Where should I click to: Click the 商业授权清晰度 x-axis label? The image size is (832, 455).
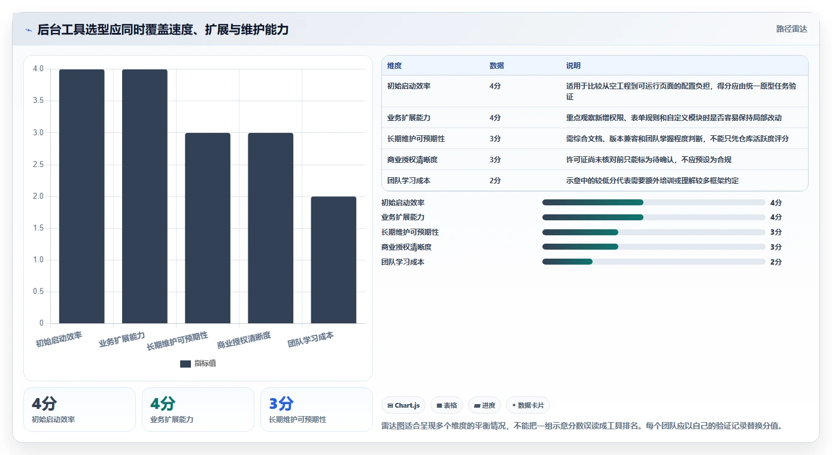244,340
